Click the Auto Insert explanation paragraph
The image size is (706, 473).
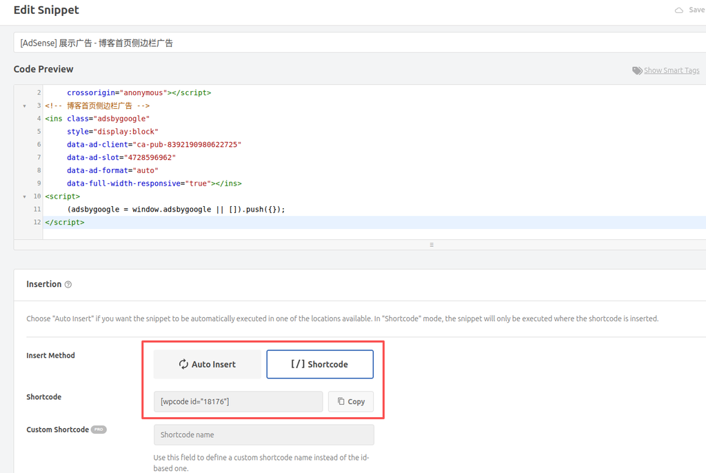[342, 319]
